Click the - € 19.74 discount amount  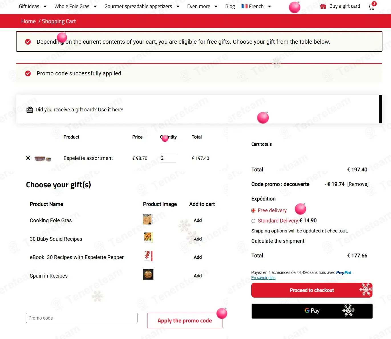[335, 184]
